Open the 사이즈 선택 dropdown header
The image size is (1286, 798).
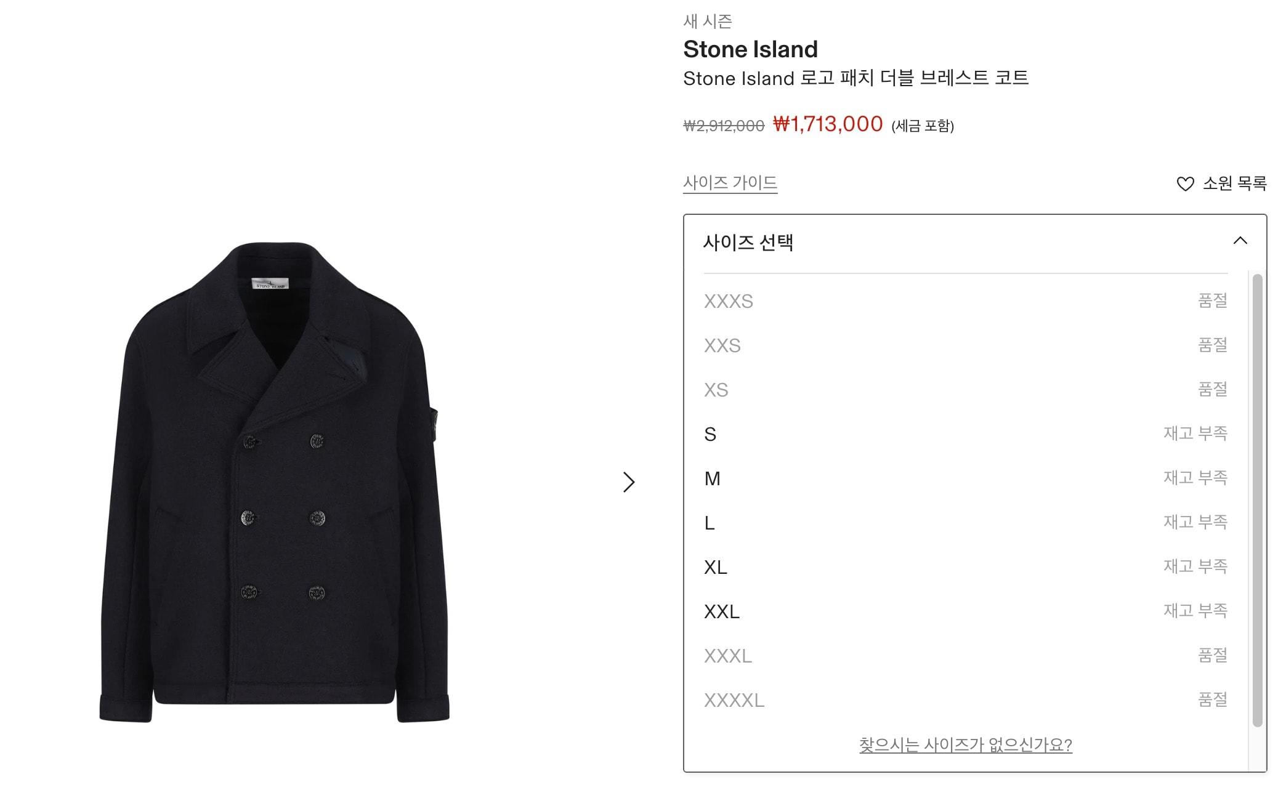[x=748, y=243]
